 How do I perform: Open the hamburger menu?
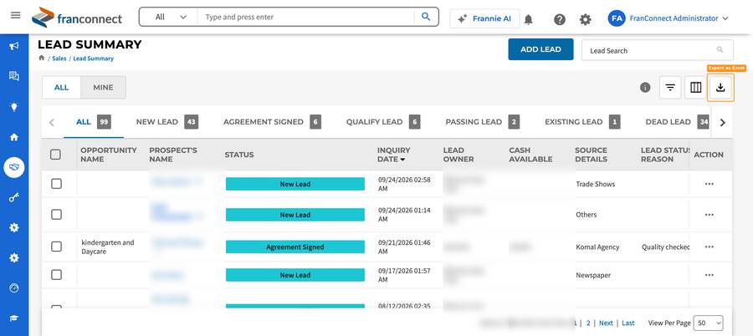(x=15, y=15)
